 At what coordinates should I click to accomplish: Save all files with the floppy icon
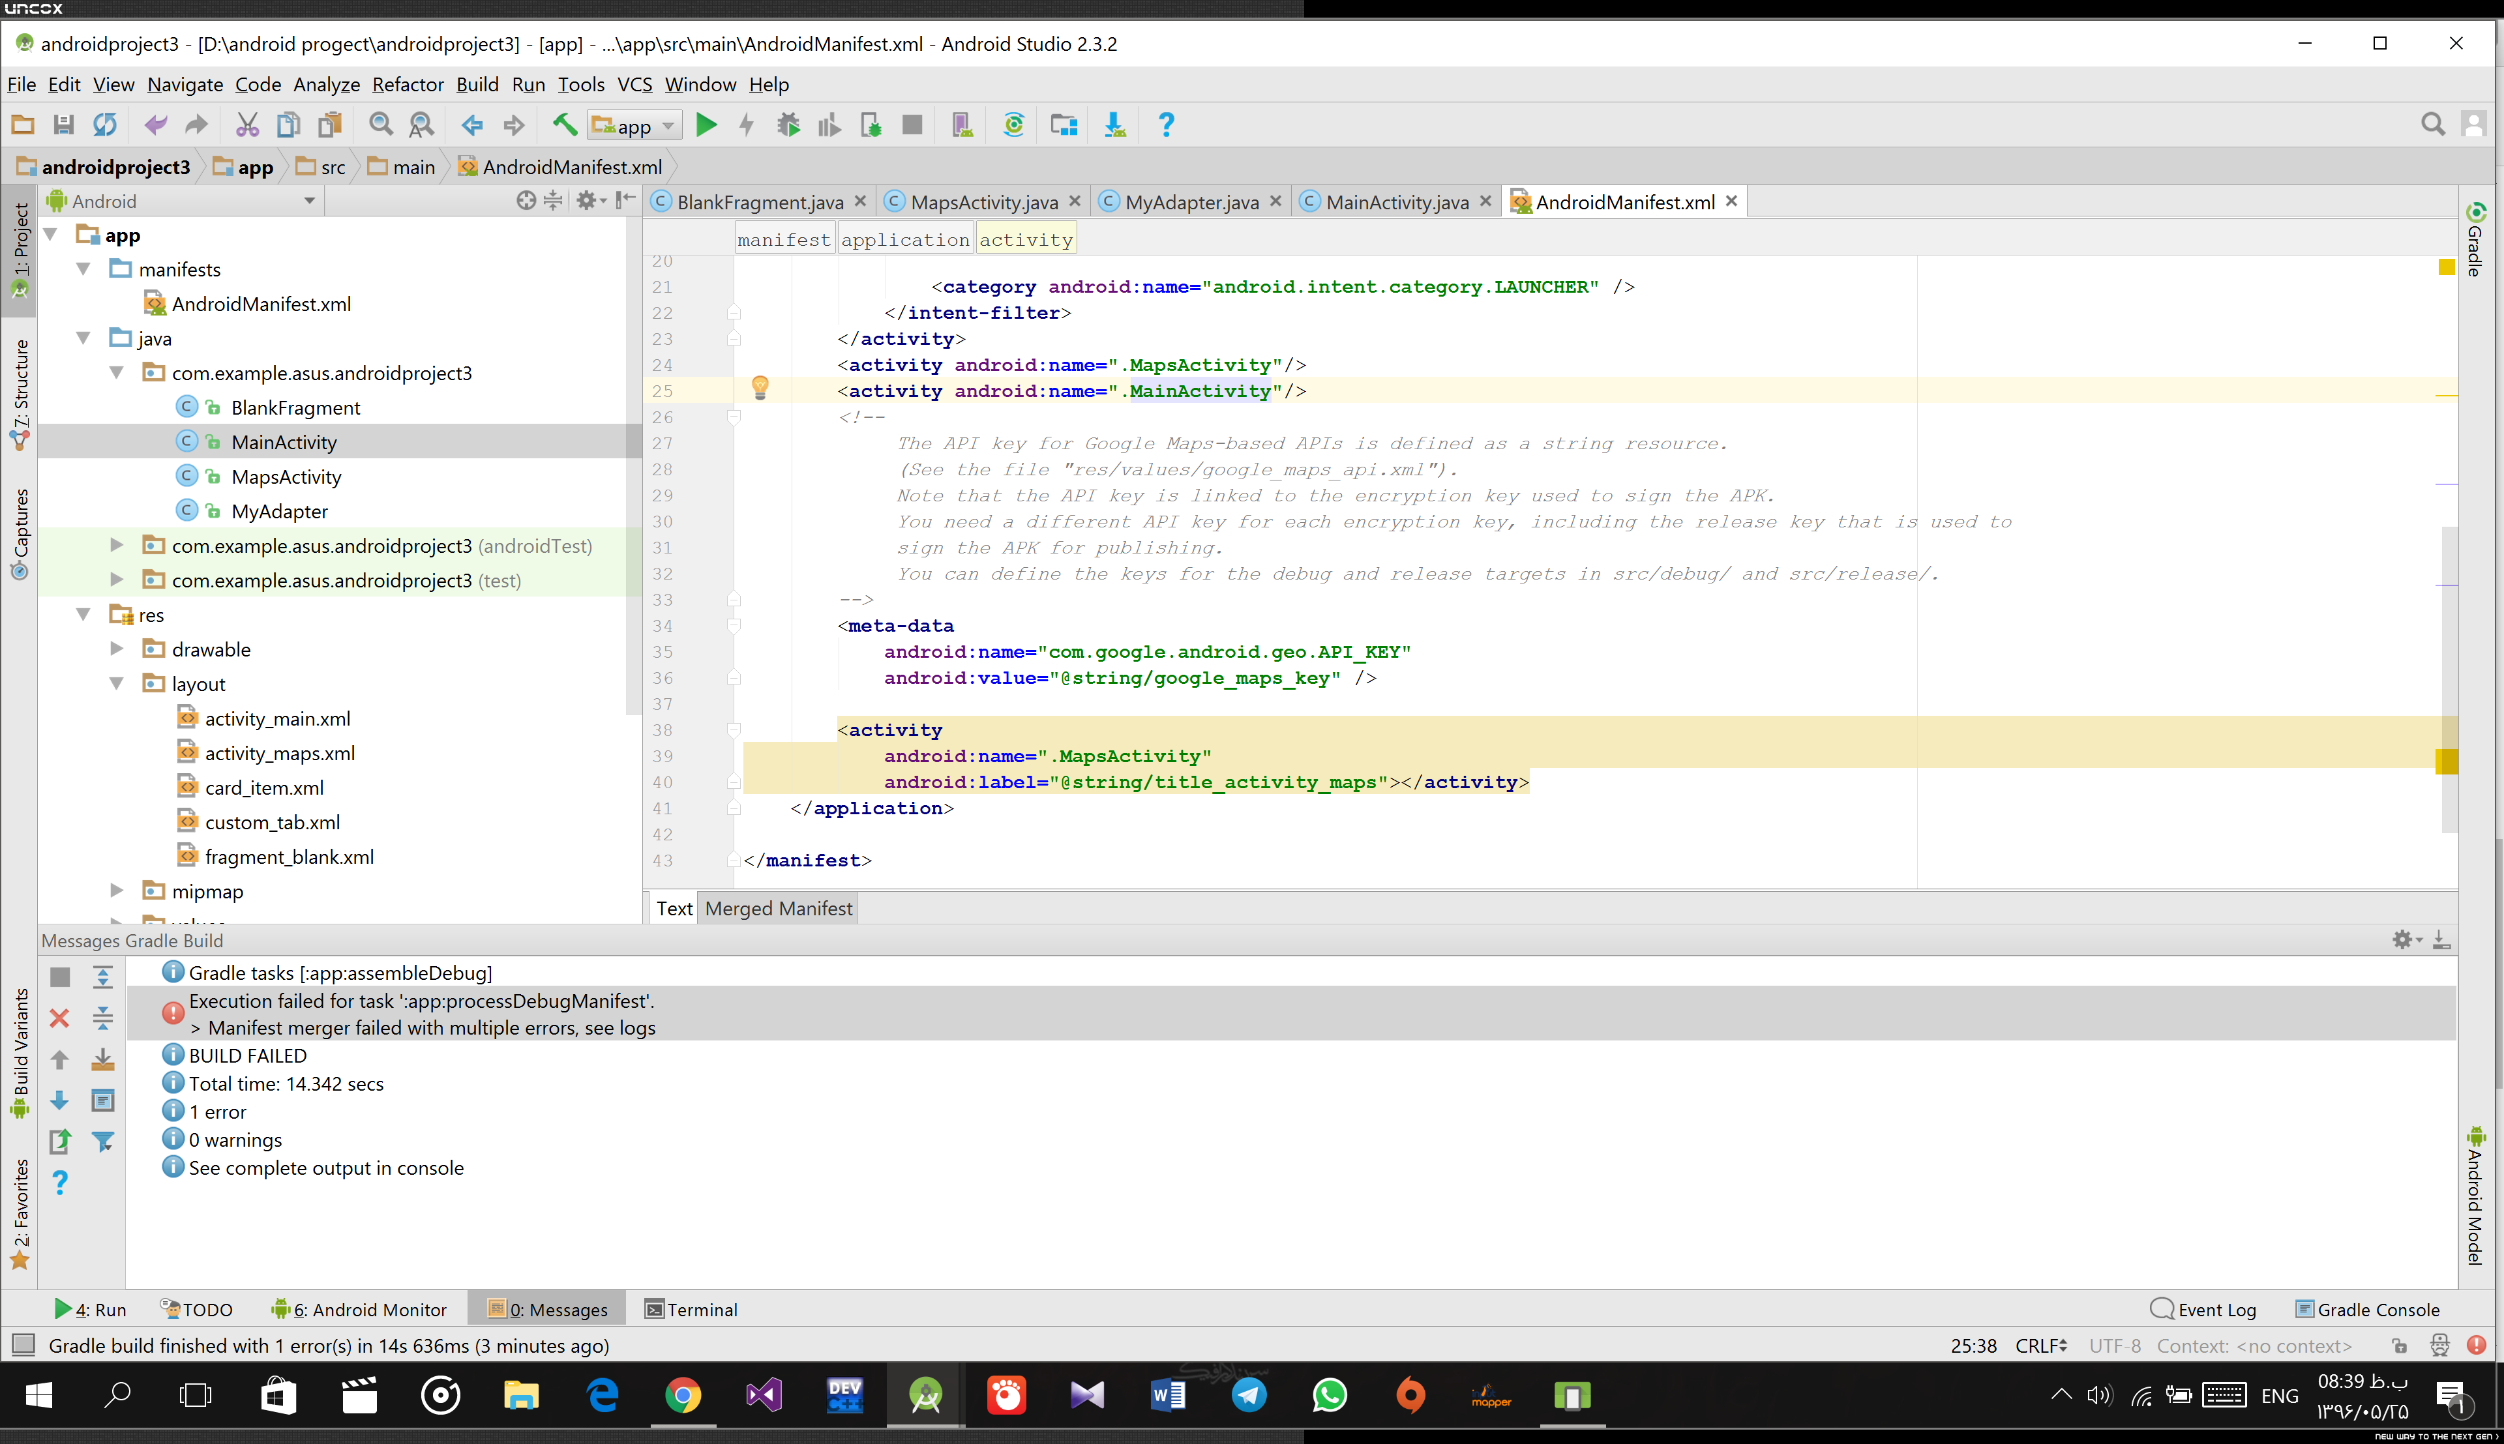tap(63, 125)
